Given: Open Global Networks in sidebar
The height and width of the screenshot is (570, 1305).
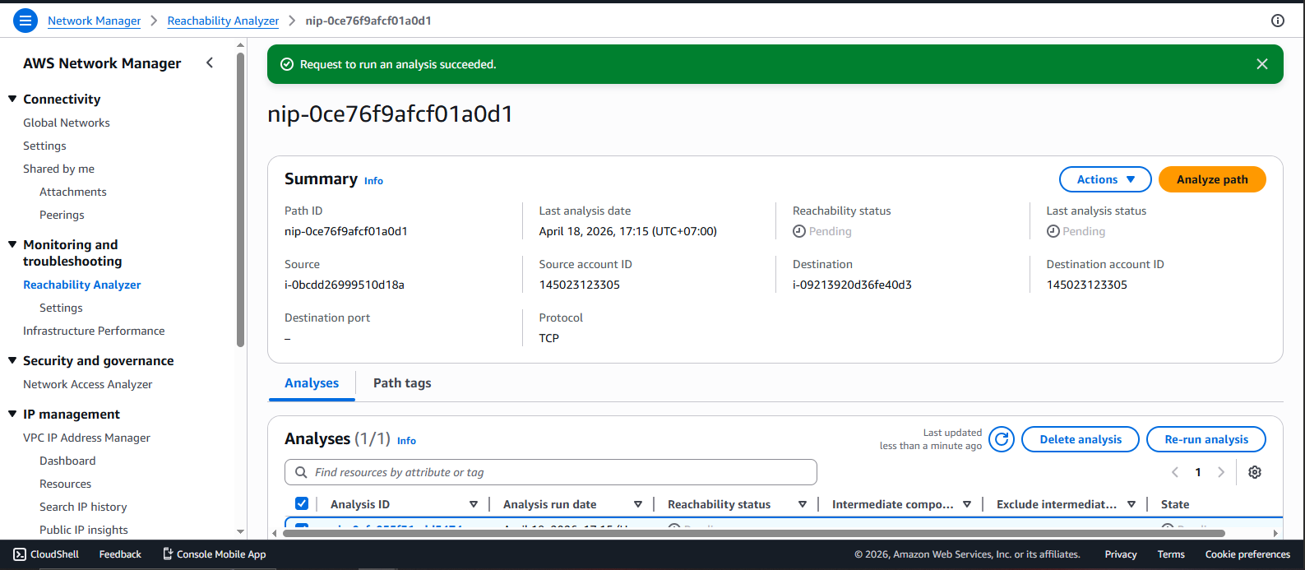Looking at the screenshot, I should coord(67,123).
